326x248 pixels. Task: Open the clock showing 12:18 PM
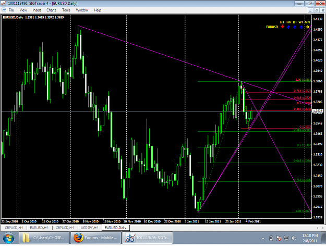pyautogui.click(x=310, y=238)
